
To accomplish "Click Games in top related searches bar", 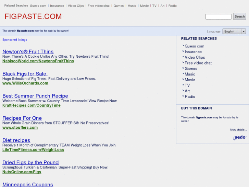I will [x=119, y=6].
